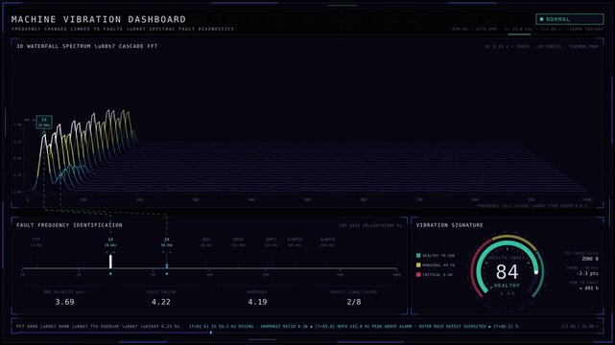Select the 1X marker label in fault frequency panel
This screenshot has height=345, width=615.
pyautogui.click(x=110, y=240)
